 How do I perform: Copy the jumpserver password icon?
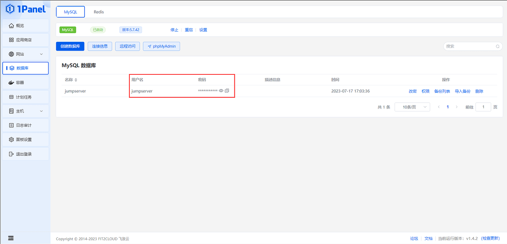(227, 91)
